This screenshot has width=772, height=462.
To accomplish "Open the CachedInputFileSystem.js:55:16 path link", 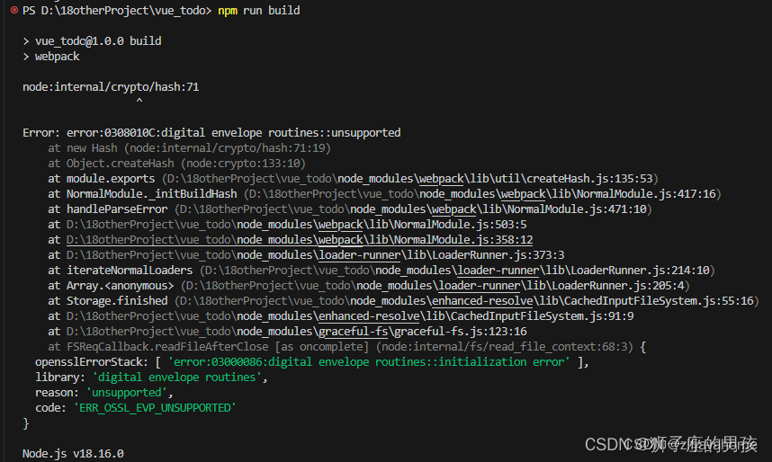I will click(x=467, y=300).
